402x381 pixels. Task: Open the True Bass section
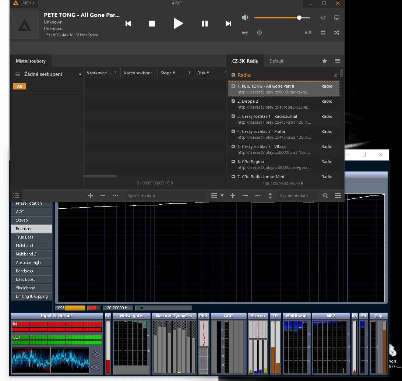point(31,237)
